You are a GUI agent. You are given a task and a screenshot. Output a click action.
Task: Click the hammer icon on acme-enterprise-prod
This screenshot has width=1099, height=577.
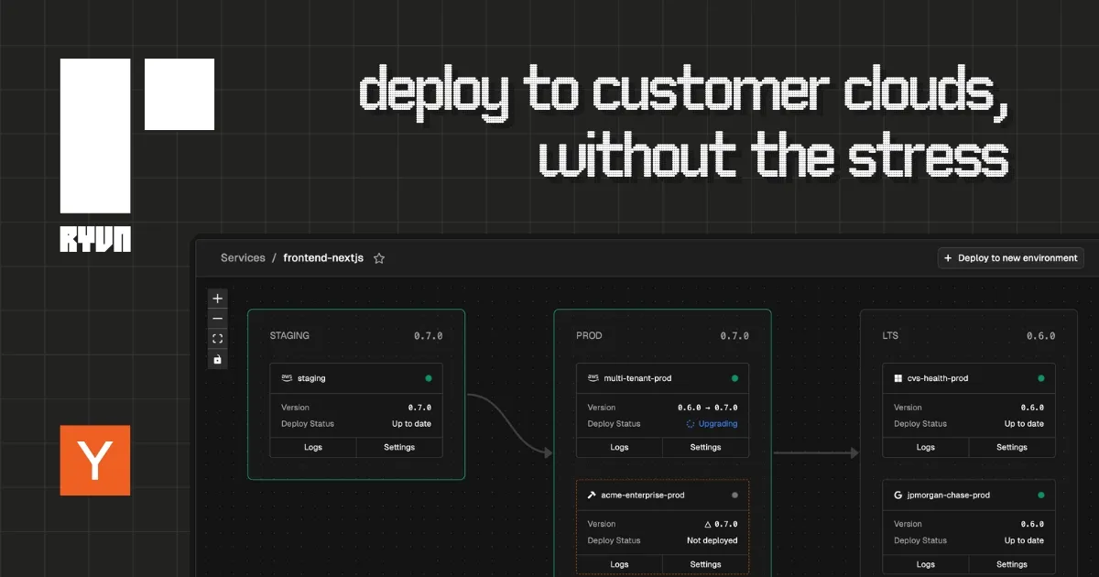pyautogui.click(x=592, y=495)
